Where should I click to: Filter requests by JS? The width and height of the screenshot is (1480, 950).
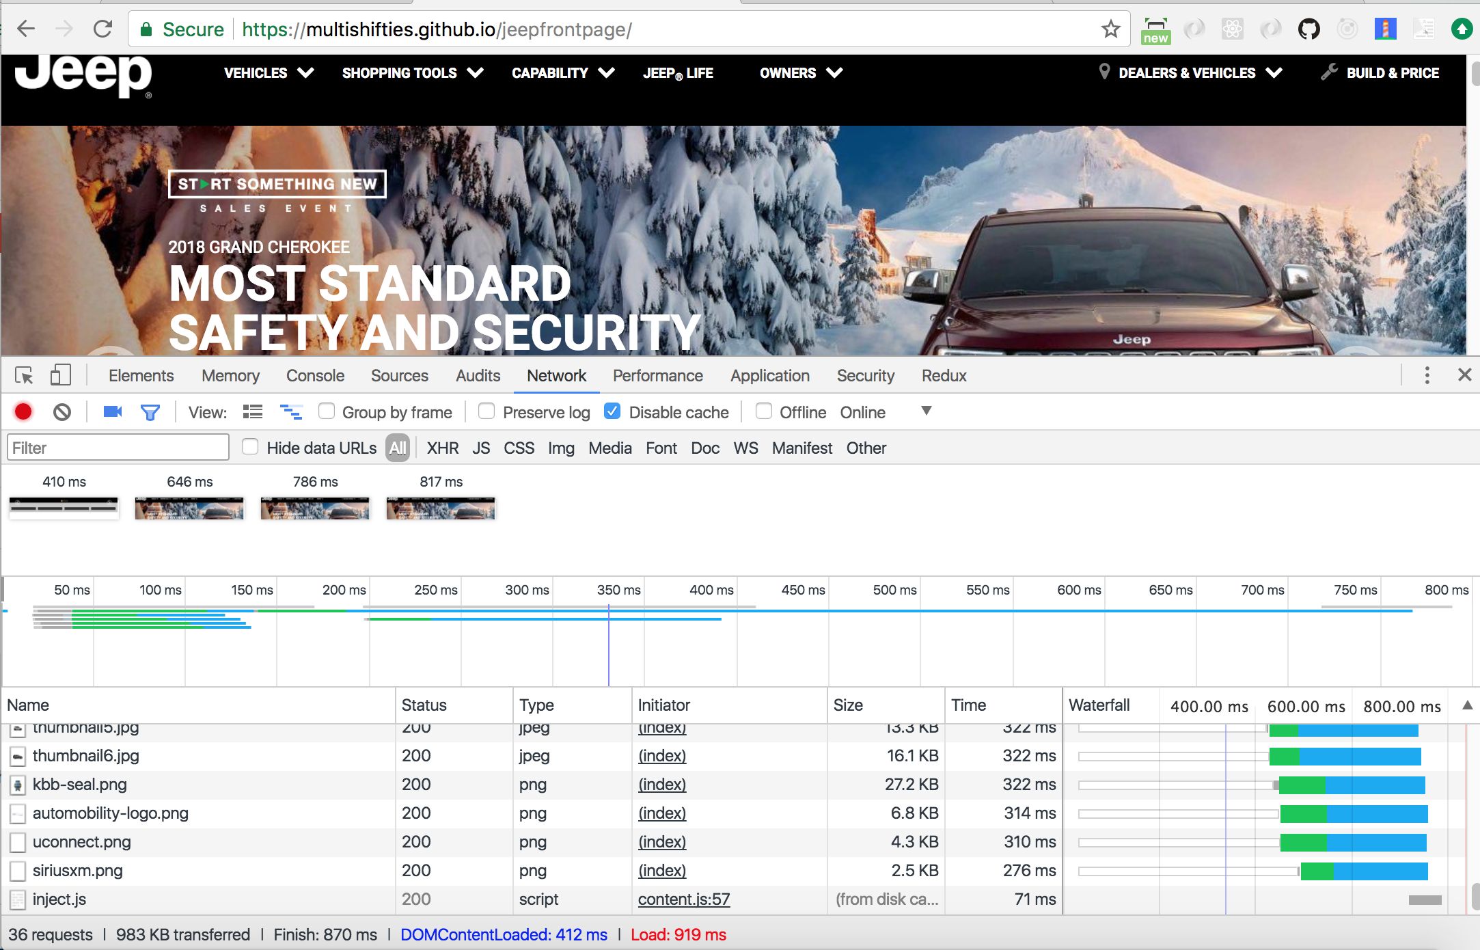pos(481,448)
